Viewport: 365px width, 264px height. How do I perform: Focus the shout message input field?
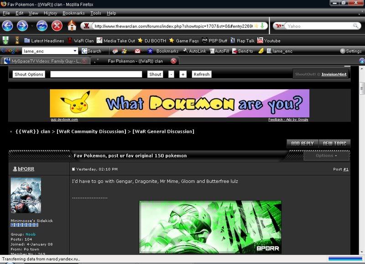(96, 74)
